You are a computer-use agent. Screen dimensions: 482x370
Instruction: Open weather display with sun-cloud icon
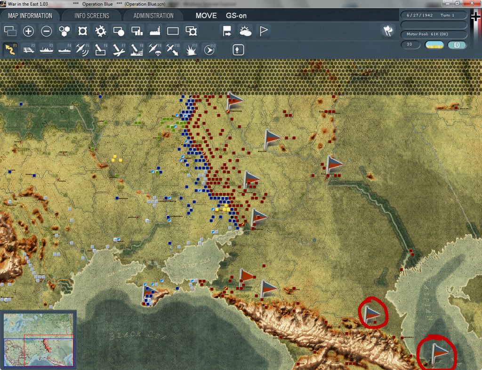[x=245, y=31]
